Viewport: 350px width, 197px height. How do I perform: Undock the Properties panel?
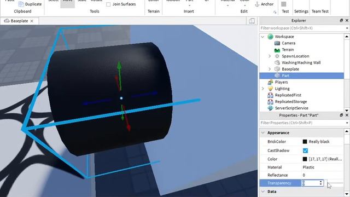click(341, 115)
